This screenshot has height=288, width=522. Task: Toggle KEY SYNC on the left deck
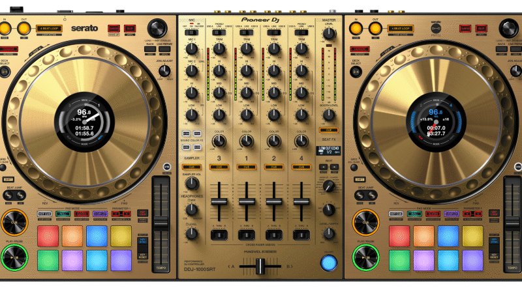coord(143,240)
